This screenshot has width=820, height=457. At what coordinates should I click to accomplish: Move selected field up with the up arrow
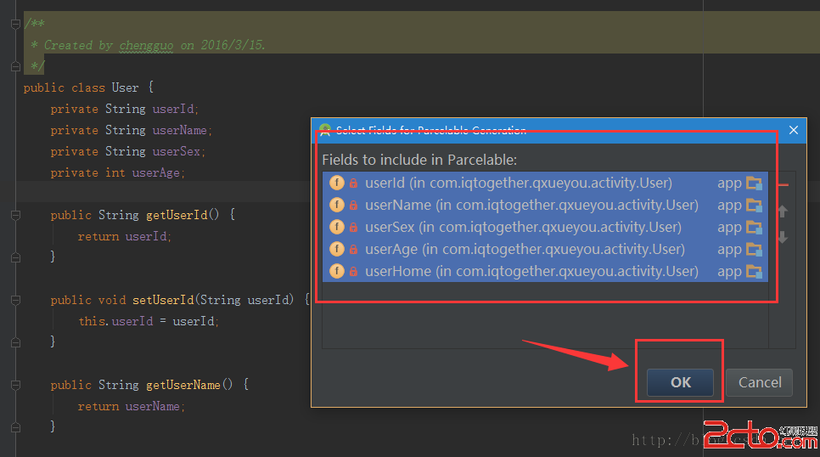pyautogui.click(x=783, y=212)
